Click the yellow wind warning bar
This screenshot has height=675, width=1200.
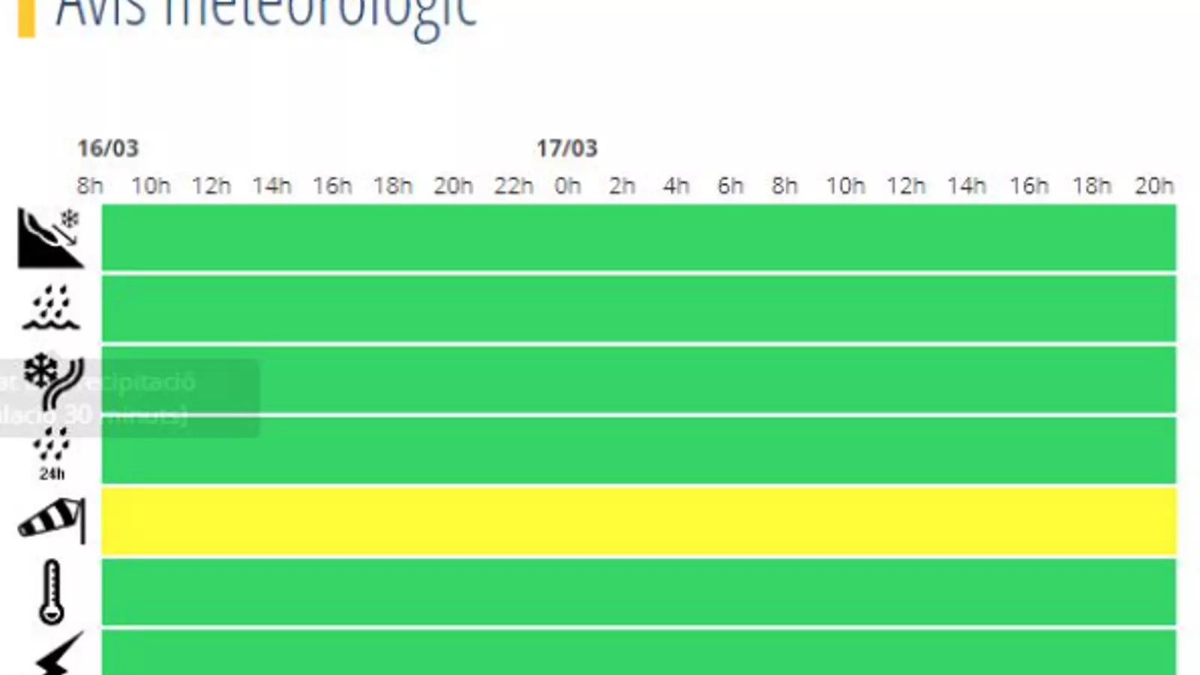click(x=639, y=520)
